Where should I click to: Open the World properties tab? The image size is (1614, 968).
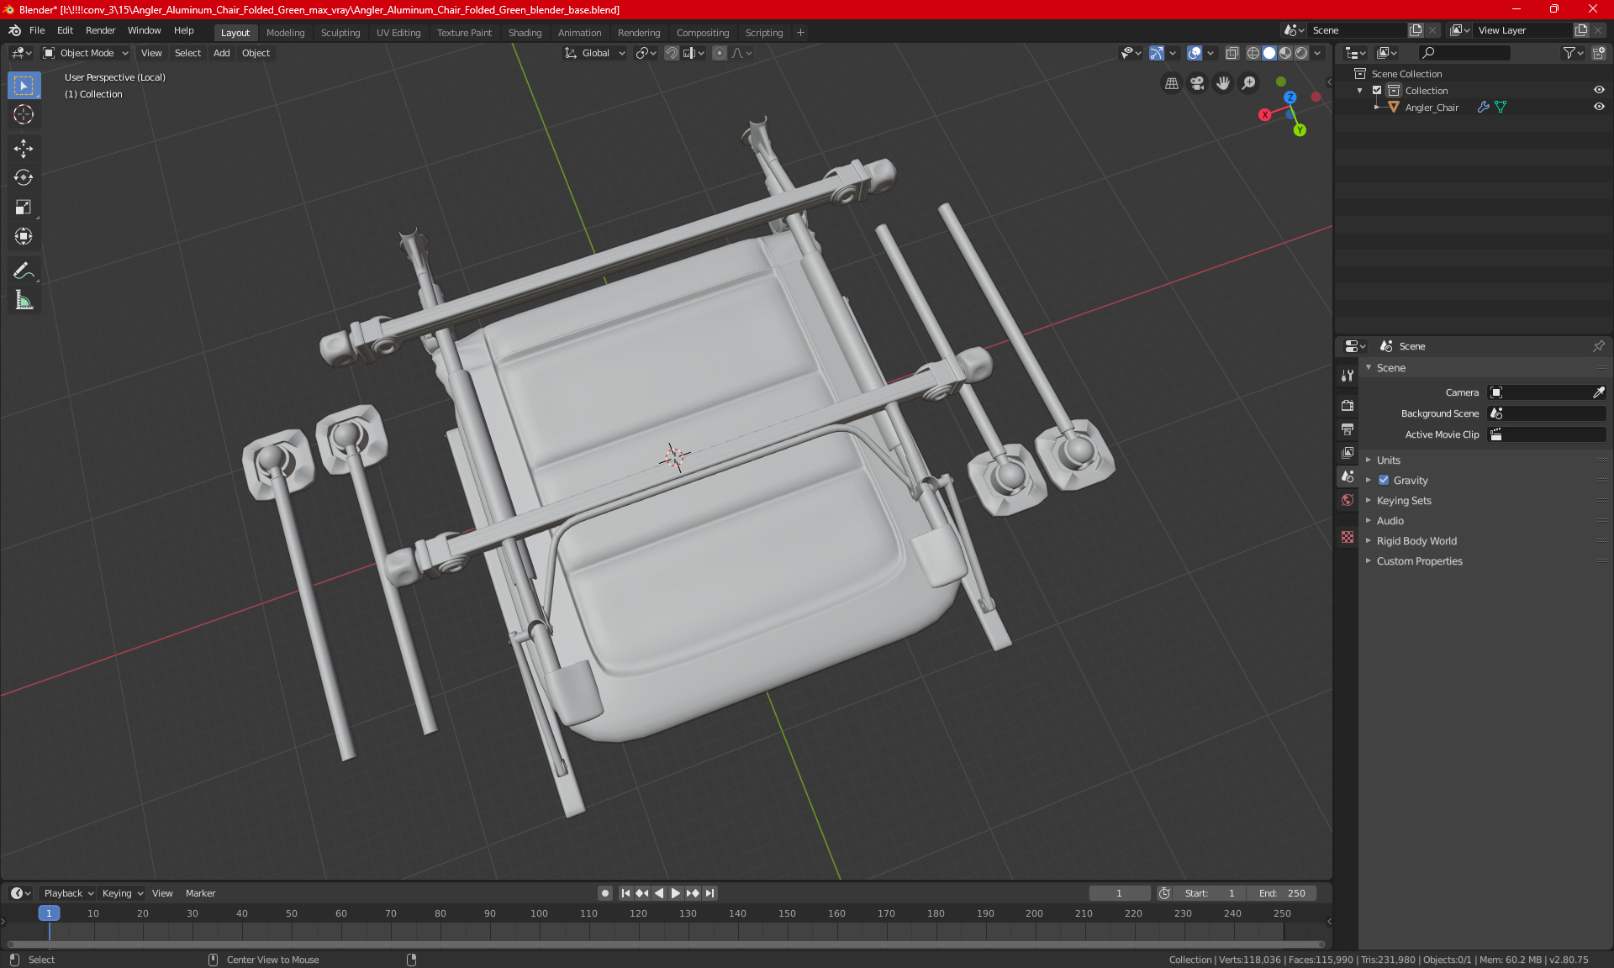click(x=1348, y=500)
